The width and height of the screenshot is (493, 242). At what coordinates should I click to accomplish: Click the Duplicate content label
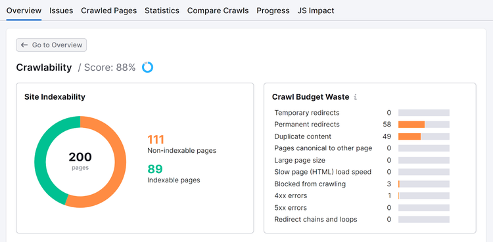click(x=303, y=136)
